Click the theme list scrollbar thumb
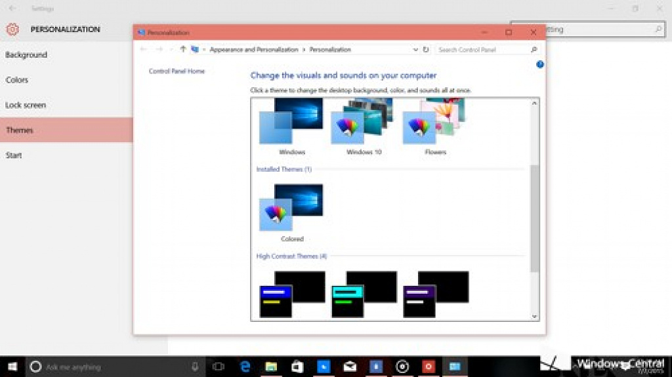Screen dimensions: 672x377 (534, 218)
